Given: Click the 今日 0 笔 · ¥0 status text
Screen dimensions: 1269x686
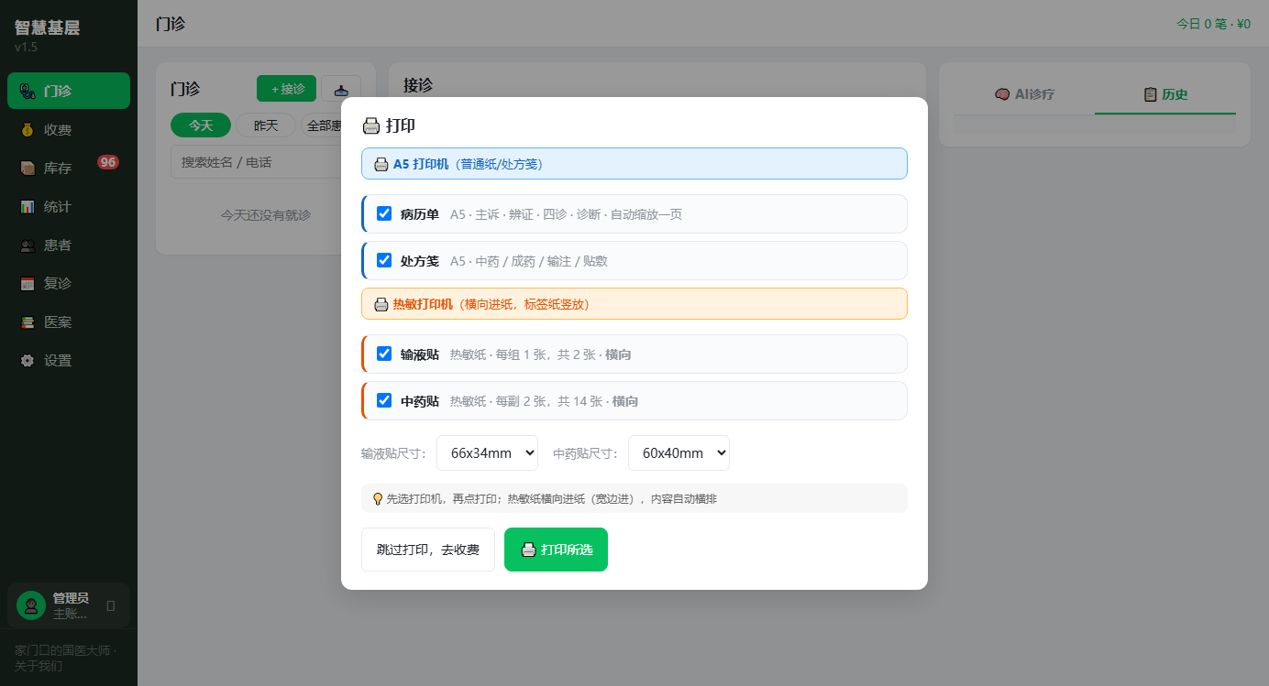Looking at the screenshot, I should pos(1213,24).
